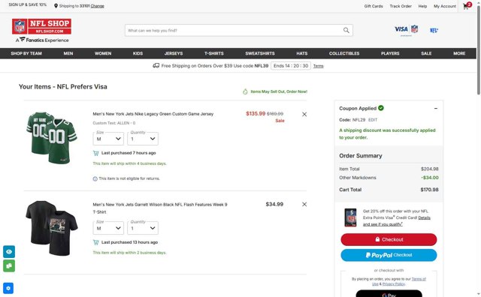481x297 pixels.
Task: Open the Kids menu
Action: coord(138,53)
